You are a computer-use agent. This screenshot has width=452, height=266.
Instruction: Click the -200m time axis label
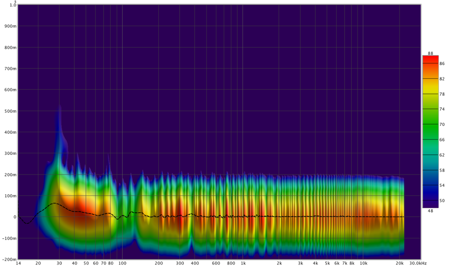[9, 260]
